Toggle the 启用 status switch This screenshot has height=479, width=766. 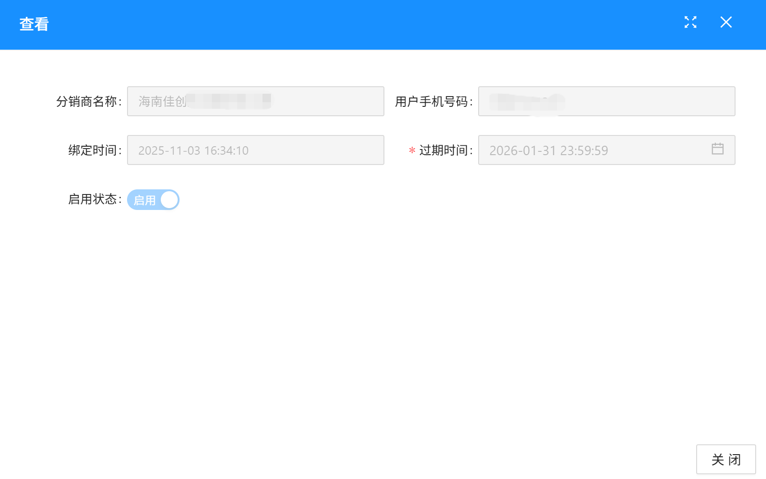(153, 200)
